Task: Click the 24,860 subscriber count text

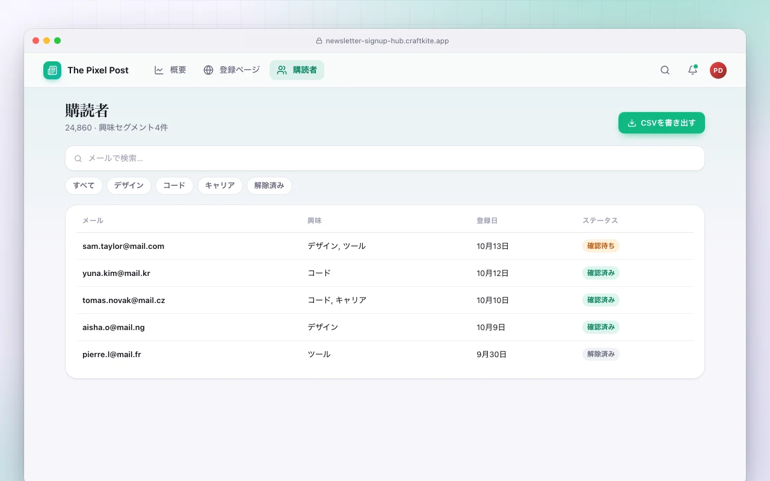Action: [x=79, y=128]
